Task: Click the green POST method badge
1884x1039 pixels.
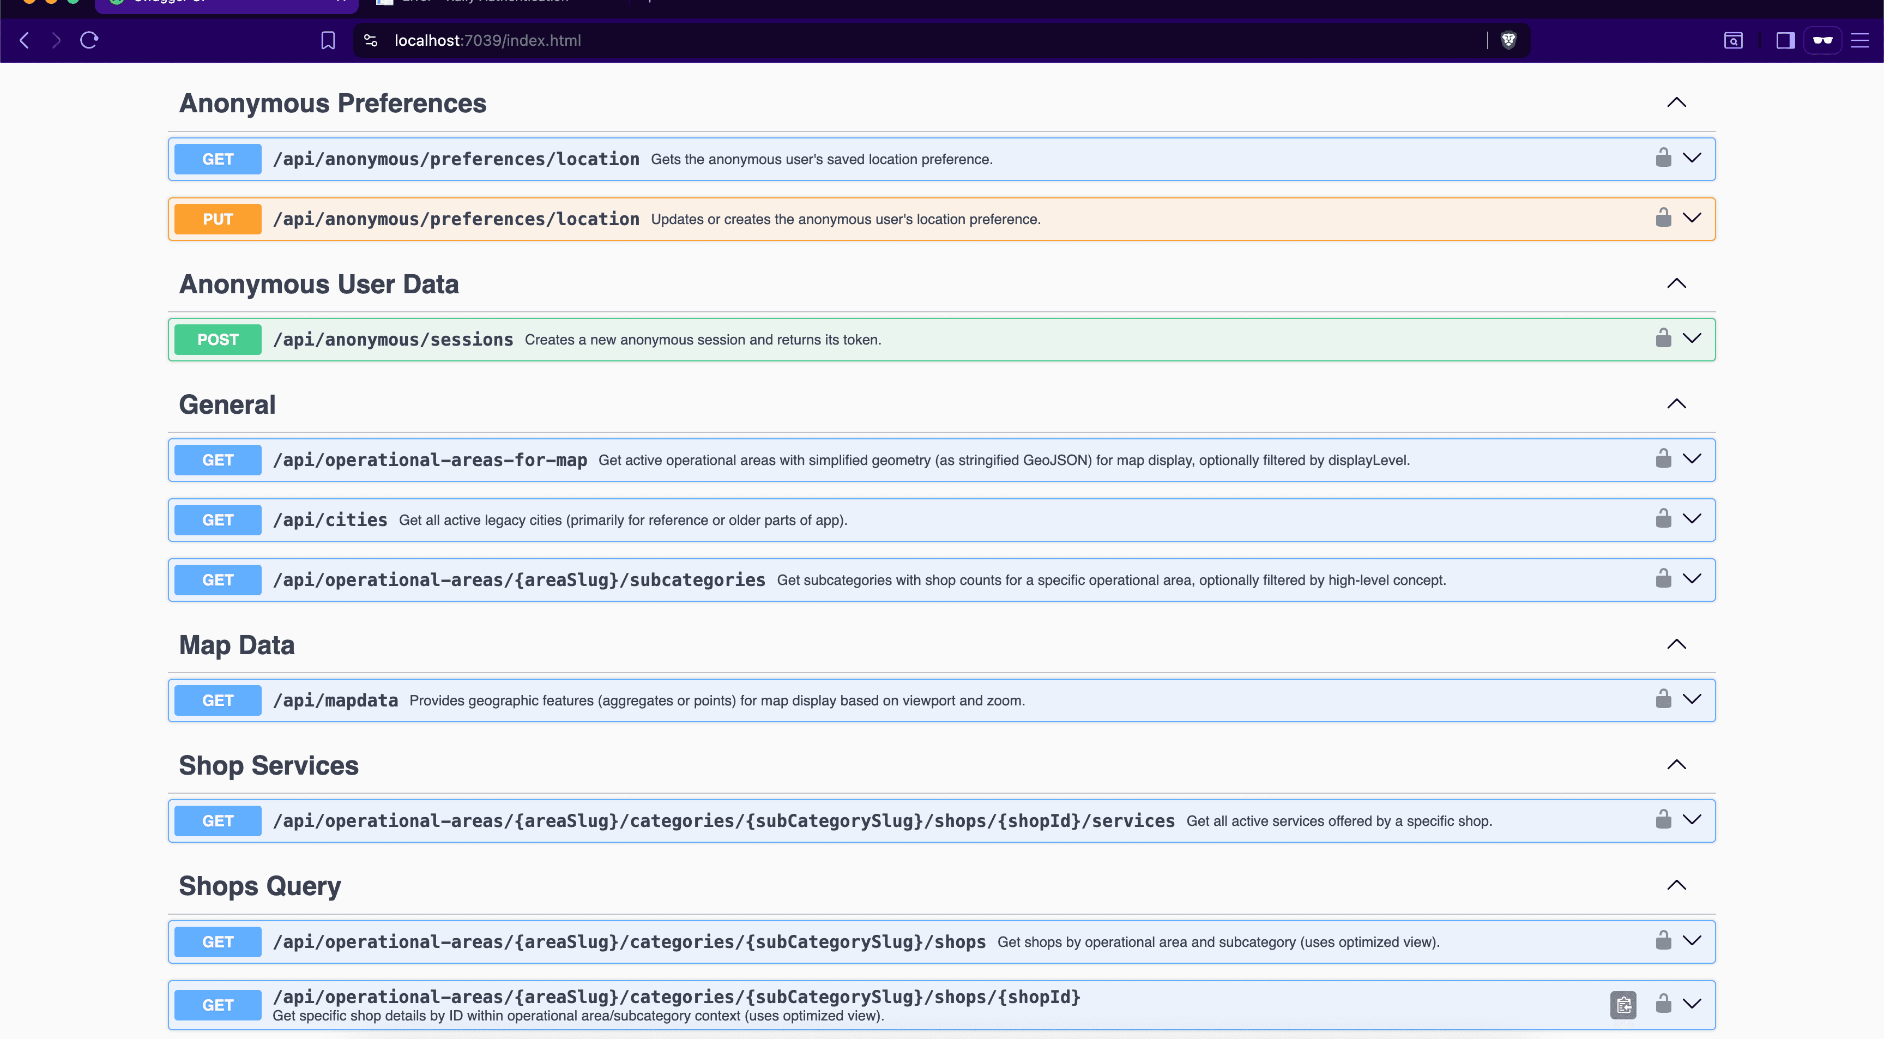Action: click(218, 339)
